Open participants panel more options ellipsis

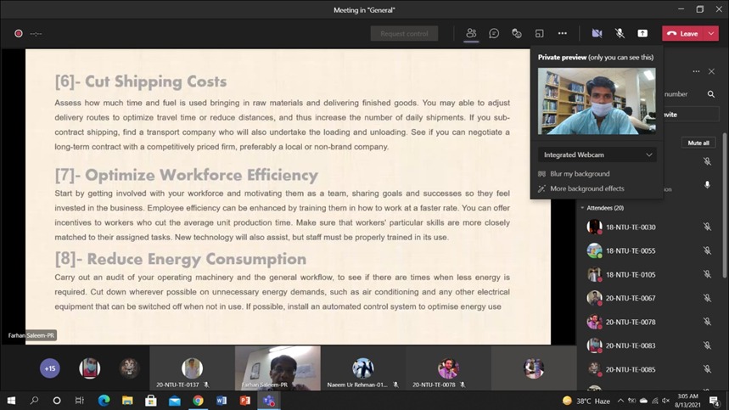[696, 71]
